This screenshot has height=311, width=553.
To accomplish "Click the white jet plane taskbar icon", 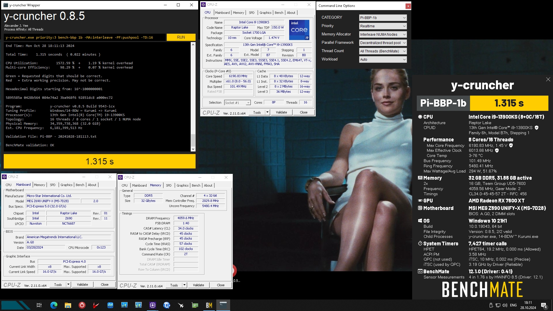I will tap(181, 305).
